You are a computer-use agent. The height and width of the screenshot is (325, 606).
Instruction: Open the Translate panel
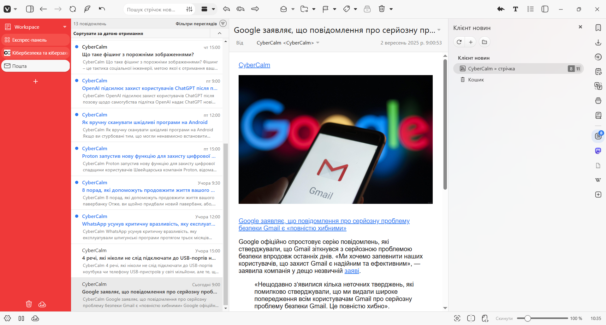(x=598, y=86)
